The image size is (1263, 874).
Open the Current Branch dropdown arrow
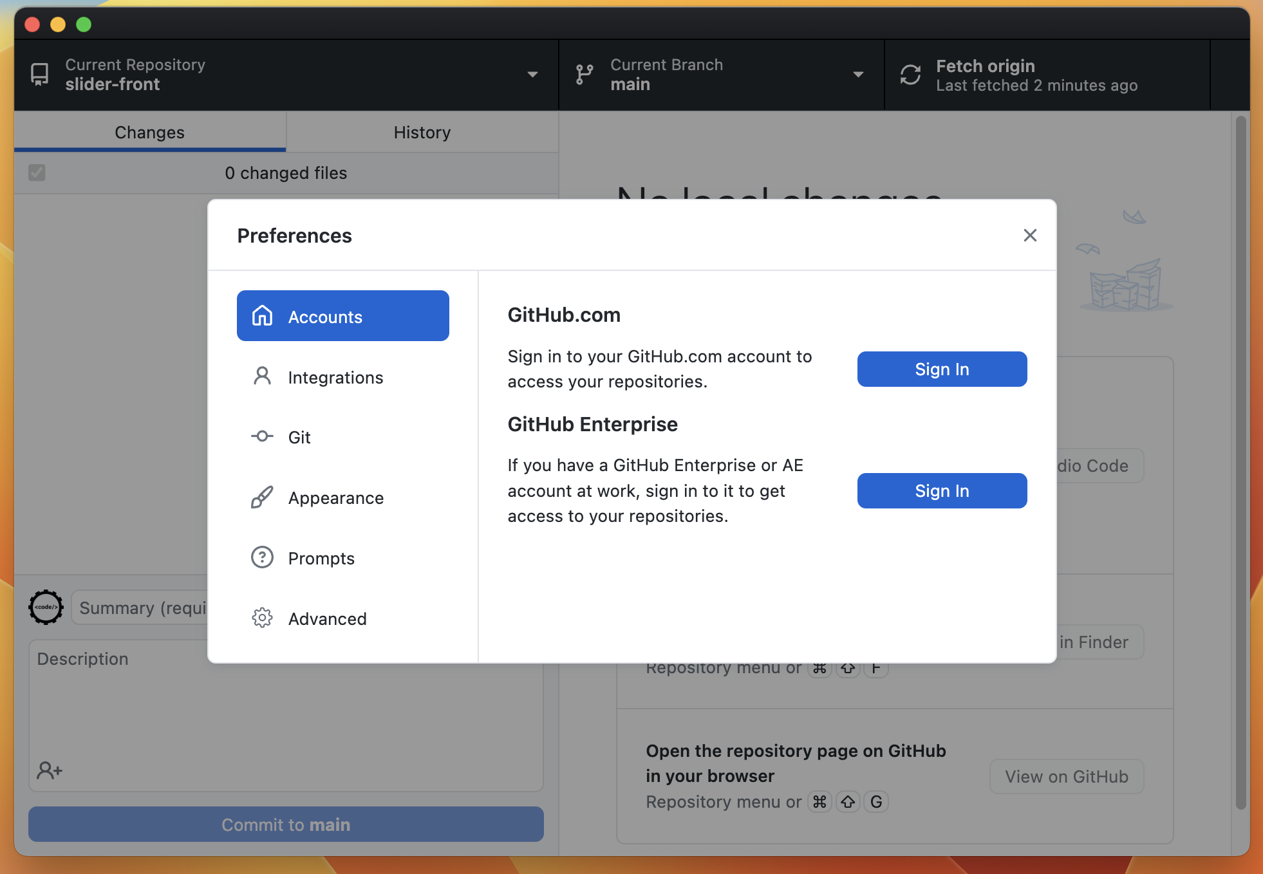click(858, 75)
